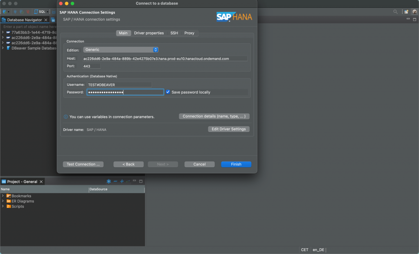Click the CET time zone in the status bar

pos(304,250)
